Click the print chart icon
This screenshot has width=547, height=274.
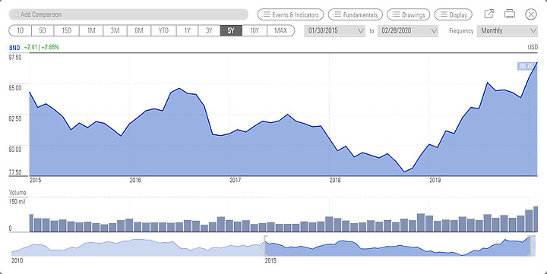click(510, 14)
